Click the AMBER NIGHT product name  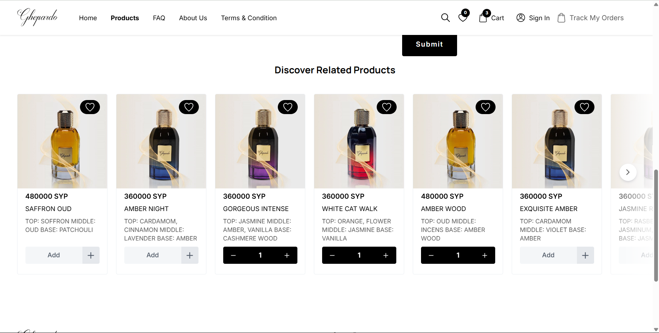click(146, 209)
